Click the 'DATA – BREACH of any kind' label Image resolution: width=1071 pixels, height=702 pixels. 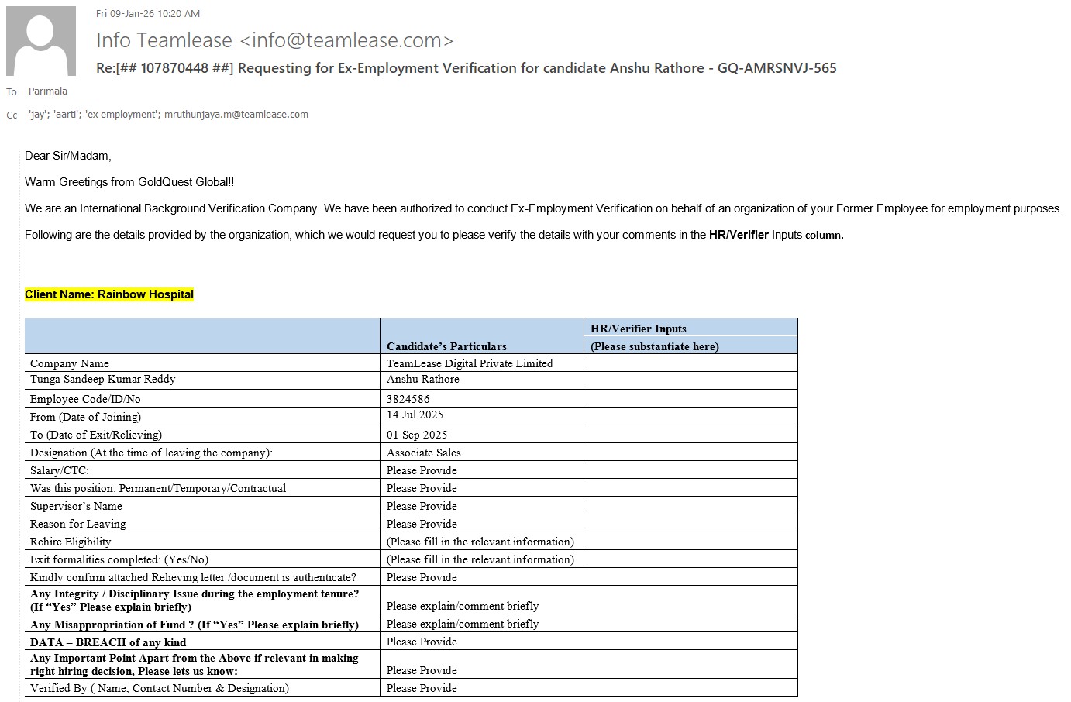[x=108, y=642]
